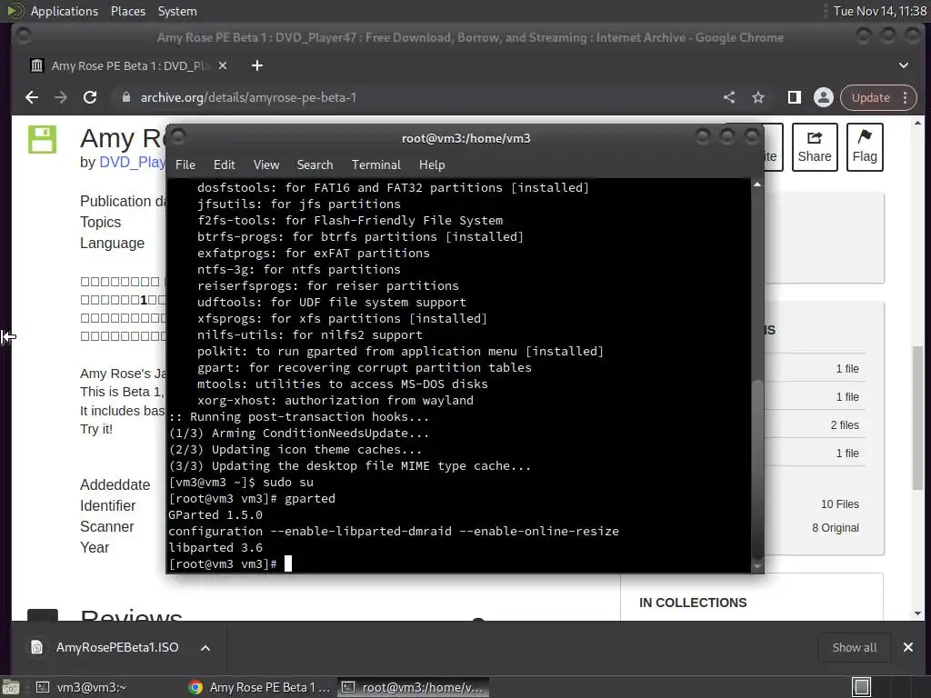Screen dimensions: 931x698
Task: Open Chrome side panel icon
Action: tap(795, 97)
